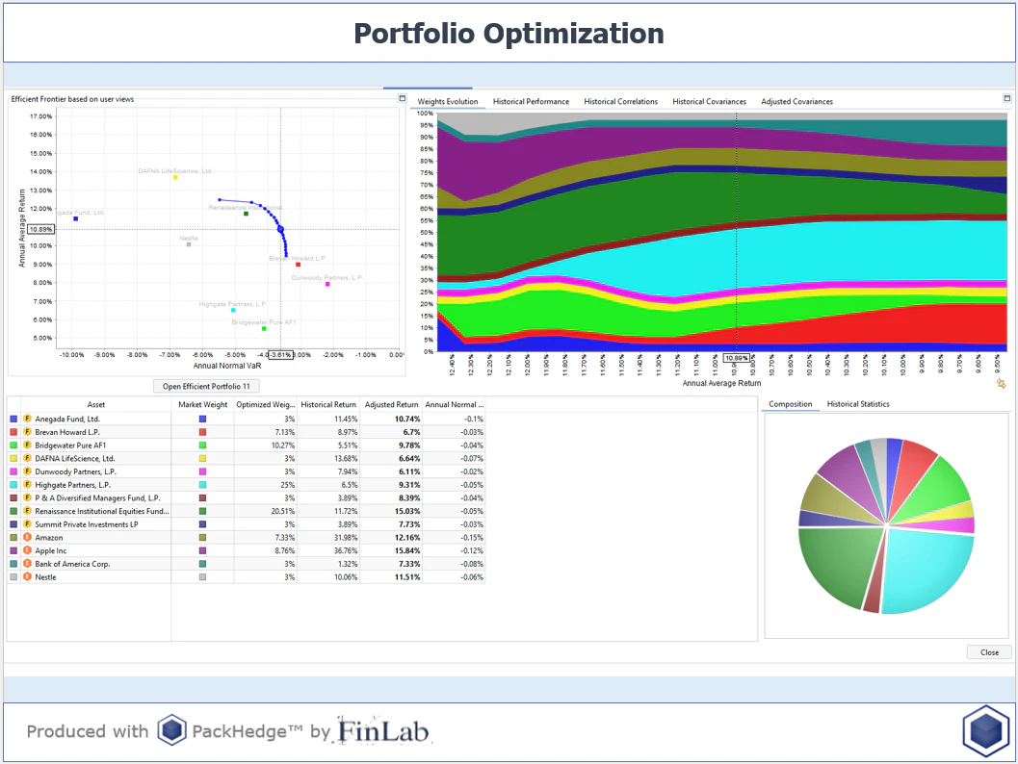Click the Open Efficient Portfolio 11 button
The width and height of the screenshot is (1018, 764).
pyautogui.click(x=206, y=385)
